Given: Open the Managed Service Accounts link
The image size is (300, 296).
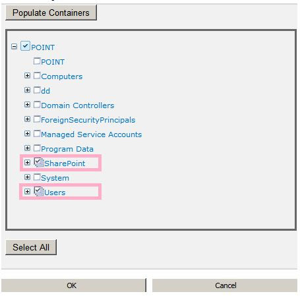Looking at the screenshot, I should (x=92, y=134).
